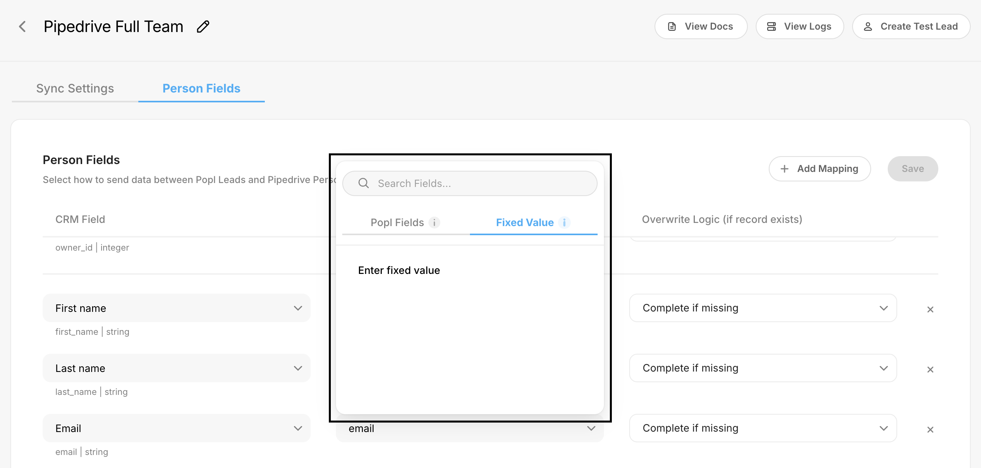Image resolution: width=981 pixels, height=468 pixels.
Task: Expand the Email CRM field dropdown
Action: pos(176,428)
